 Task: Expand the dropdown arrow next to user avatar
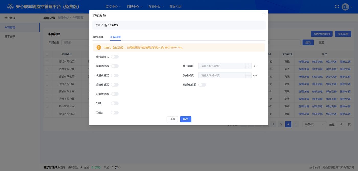tap(352, 7)
